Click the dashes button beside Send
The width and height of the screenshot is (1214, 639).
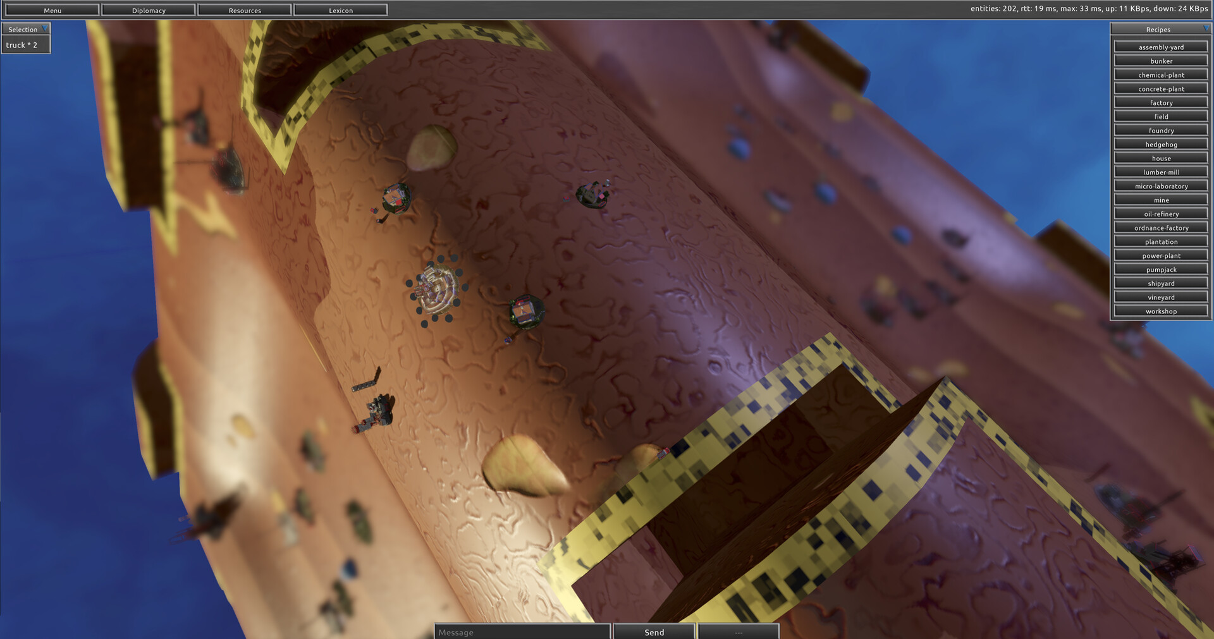click(x=738, y=631)
